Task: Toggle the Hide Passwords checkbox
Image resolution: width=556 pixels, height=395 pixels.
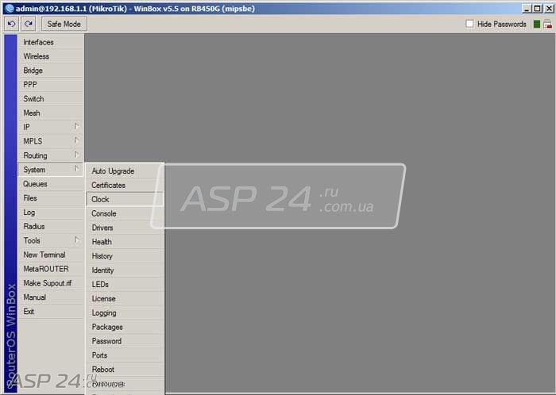Action: click(469, 24)
